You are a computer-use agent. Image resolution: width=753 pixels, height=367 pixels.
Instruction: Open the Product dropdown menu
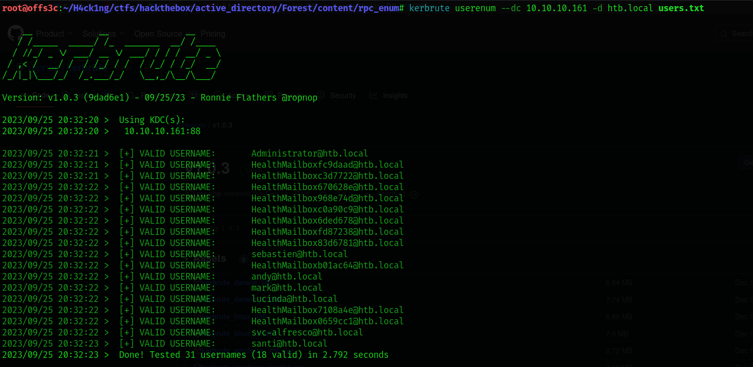53,34
